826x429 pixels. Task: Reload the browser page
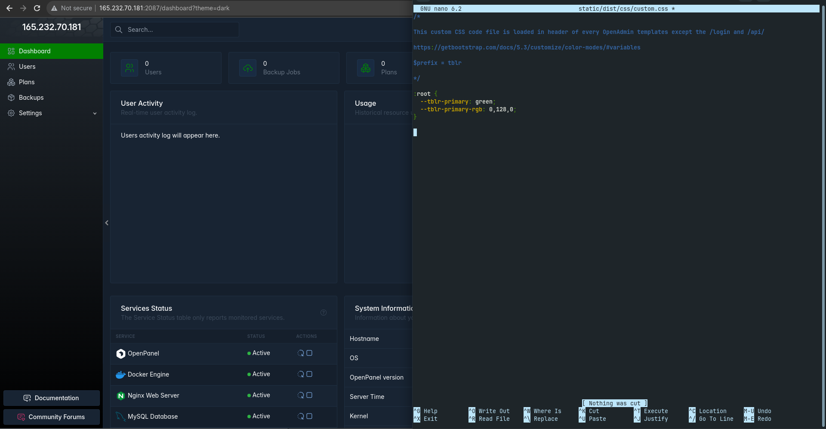click(37, 8)
